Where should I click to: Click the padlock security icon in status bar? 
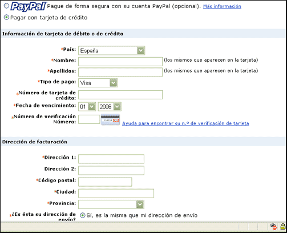click(282, 227)
